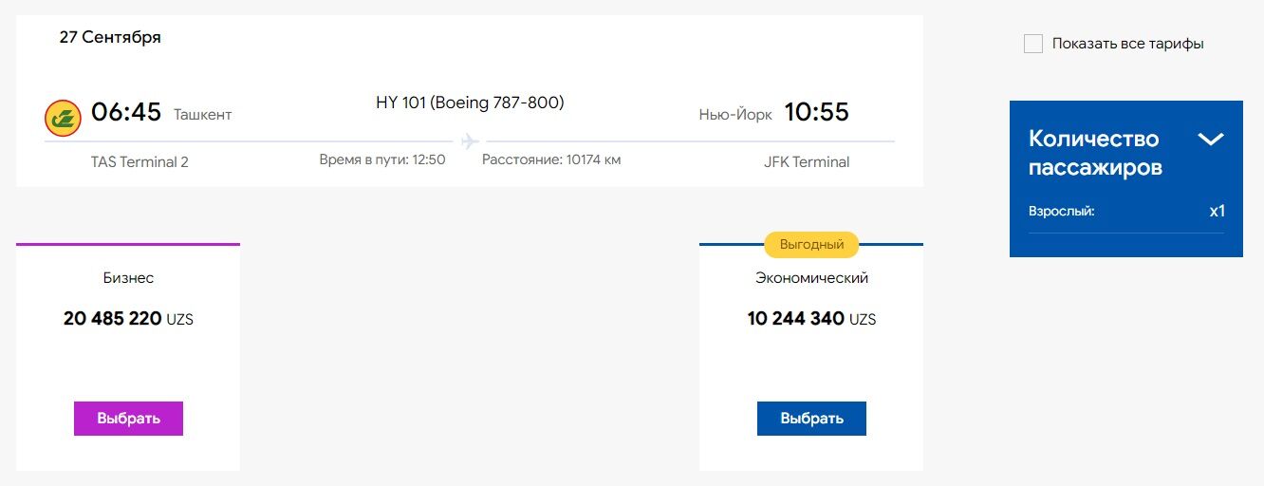This screenshot has height=486, width=1264.
Task: Click the airplane icon on route line
Action: pyautogui.click(x=469, y=141)
